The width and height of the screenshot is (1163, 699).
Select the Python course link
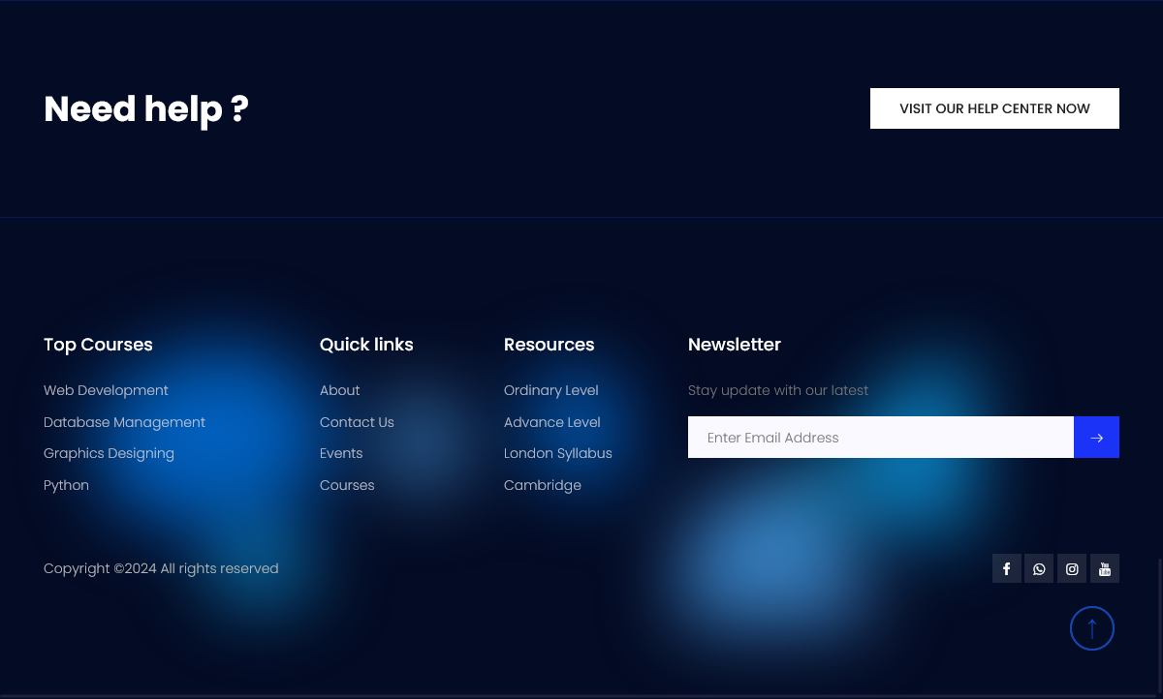point(66,485)
